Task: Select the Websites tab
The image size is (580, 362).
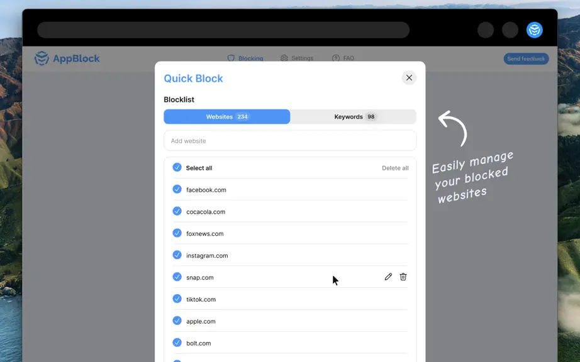Action: (226, 117)
